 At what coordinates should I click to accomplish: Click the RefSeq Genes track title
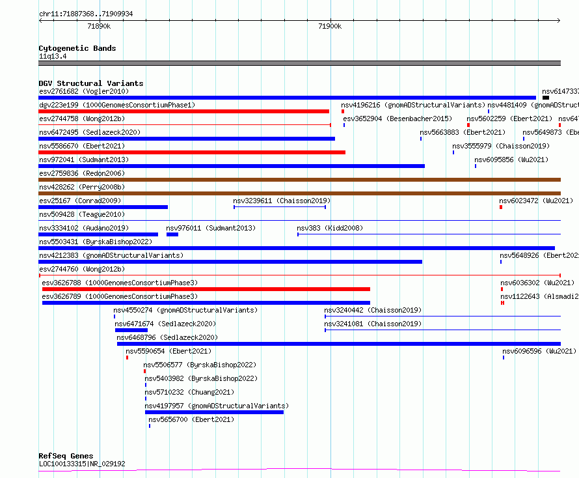[66, 456]
